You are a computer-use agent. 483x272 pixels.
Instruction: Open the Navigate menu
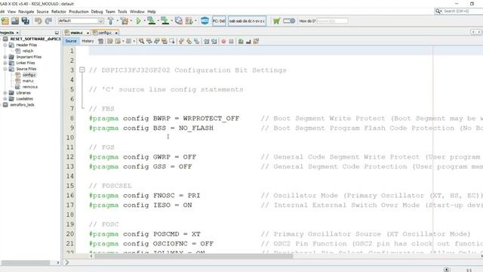26,11
